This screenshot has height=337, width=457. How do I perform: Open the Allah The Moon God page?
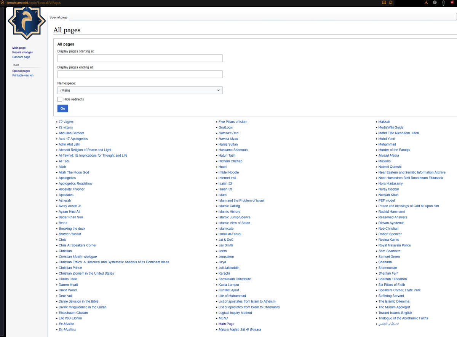[x=74, y=172]
